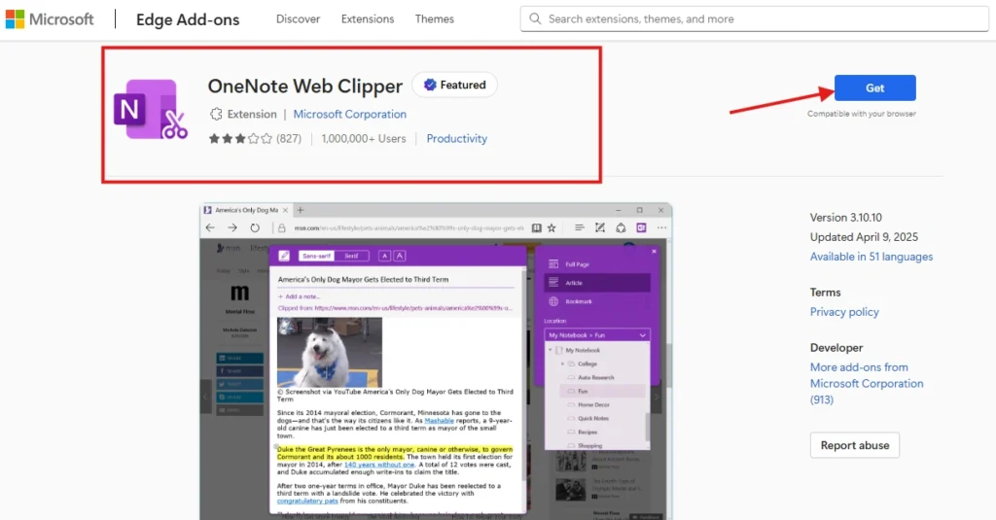Choose the Article clip mode

pos(597,283)
